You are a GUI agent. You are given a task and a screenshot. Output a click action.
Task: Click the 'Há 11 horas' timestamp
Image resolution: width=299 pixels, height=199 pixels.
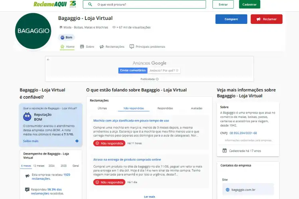pos(134,143)
